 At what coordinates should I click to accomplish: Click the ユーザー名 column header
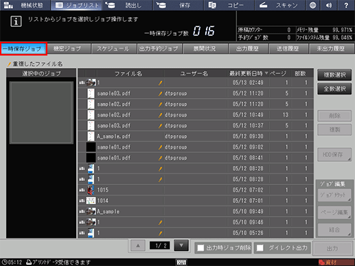click(194, 73)
